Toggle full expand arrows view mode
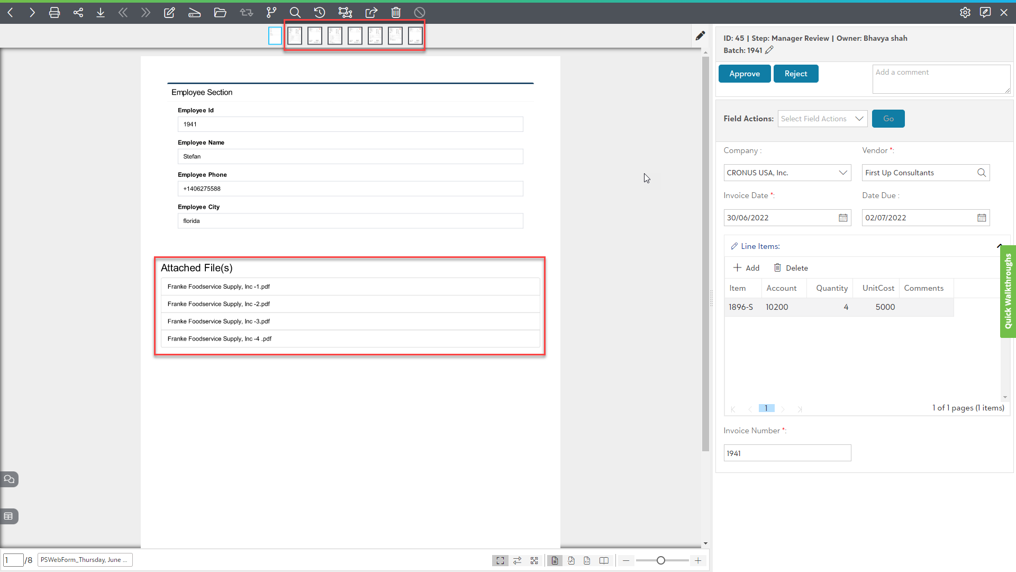Image resolution: width=1016 pixels, height=572 pixels. pyautogui.click(x=534, y=560)
